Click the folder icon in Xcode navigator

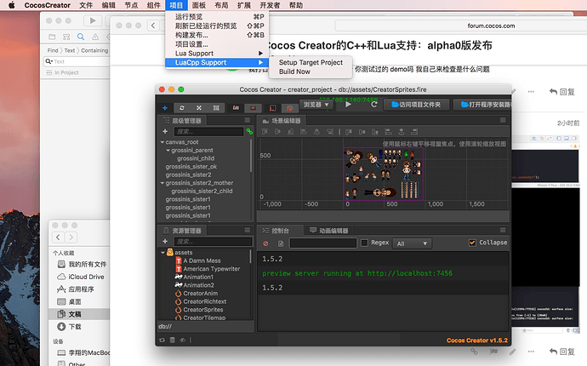[x=52, y=37]
